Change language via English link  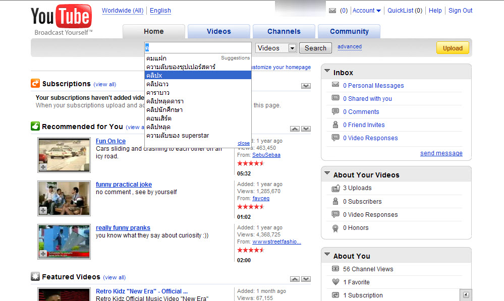coord(160,11)
